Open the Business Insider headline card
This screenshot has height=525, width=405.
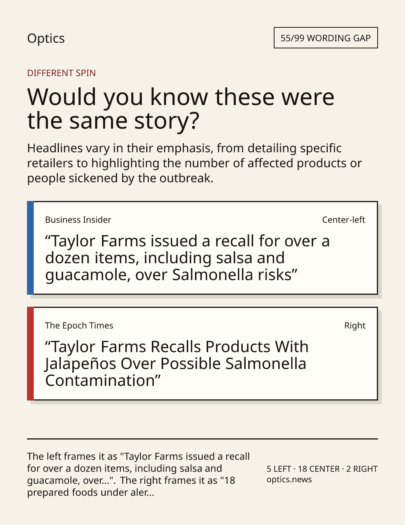(x=202, y=248)
